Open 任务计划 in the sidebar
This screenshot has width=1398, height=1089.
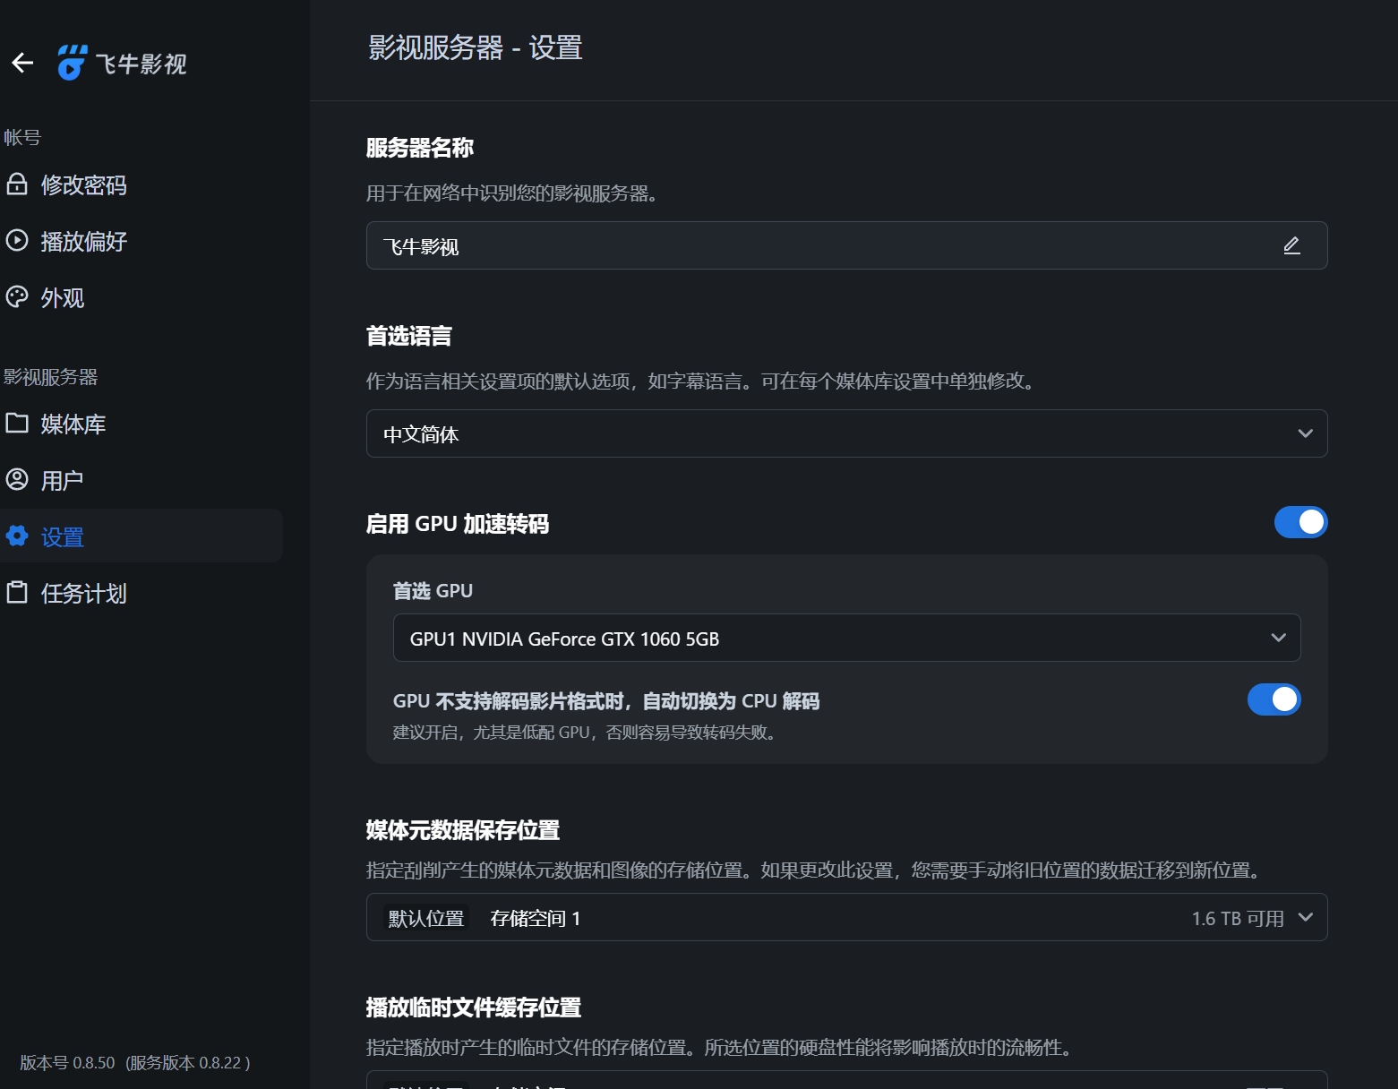pos(84,593)
